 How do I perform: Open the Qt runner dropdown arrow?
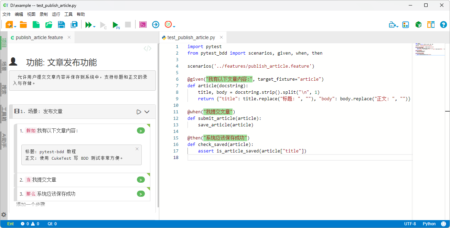point(174,27)
